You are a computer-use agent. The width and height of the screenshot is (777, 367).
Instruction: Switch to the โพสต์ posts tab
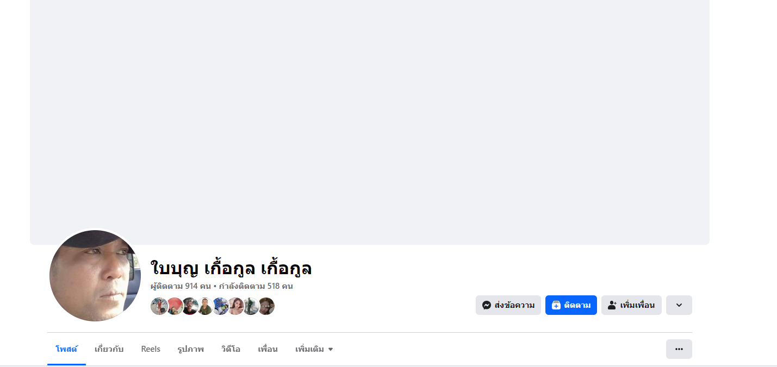coord(66,349)
